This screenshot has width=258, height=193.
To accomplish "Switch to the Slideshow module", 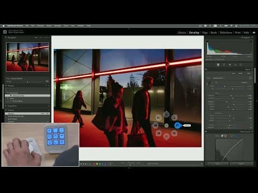I will 226,33.
